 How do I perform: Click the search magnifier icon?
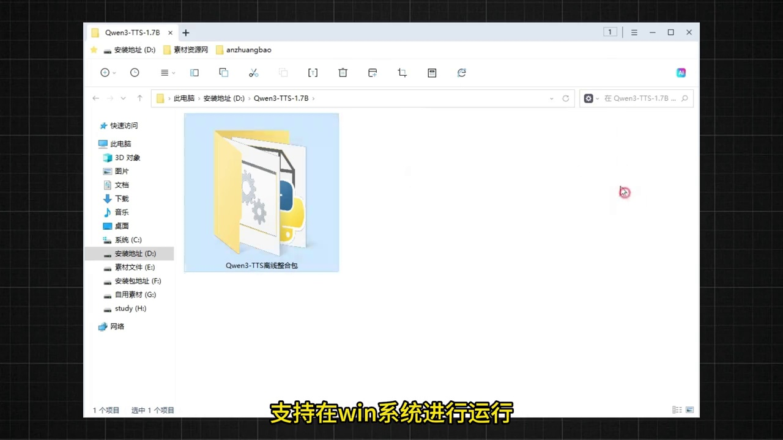point(685,98)
